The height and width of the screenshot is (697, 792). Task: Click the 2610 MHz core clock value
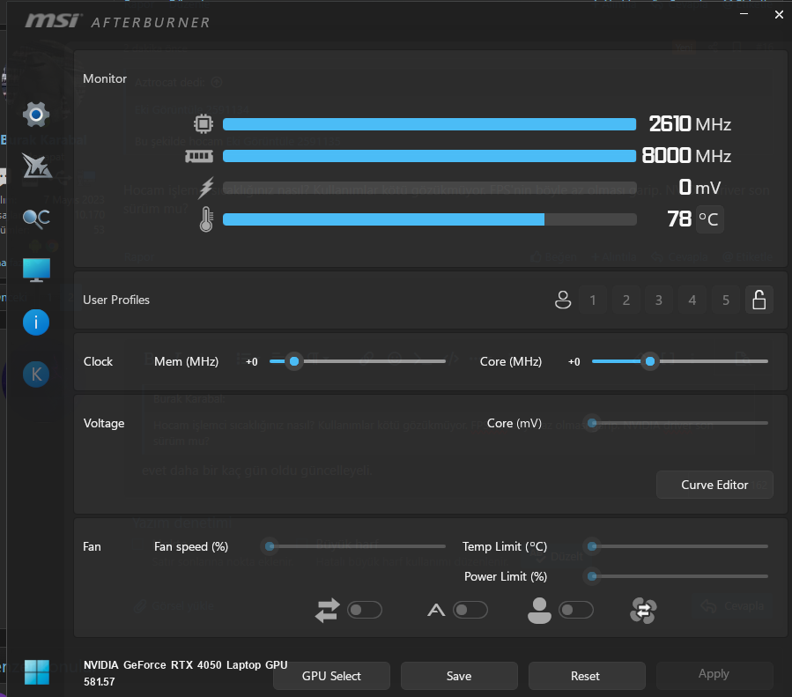pos(690,123)
